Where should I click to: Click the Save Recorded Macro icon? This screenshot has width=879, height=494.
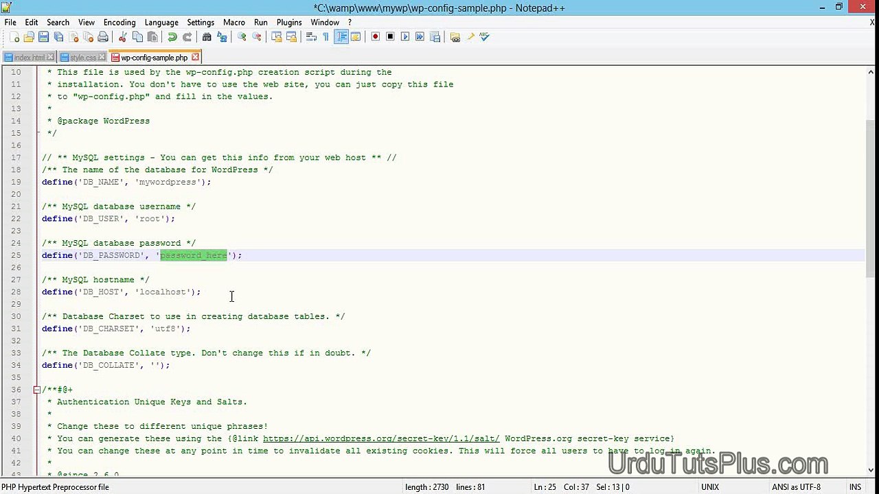pos(435,36)
